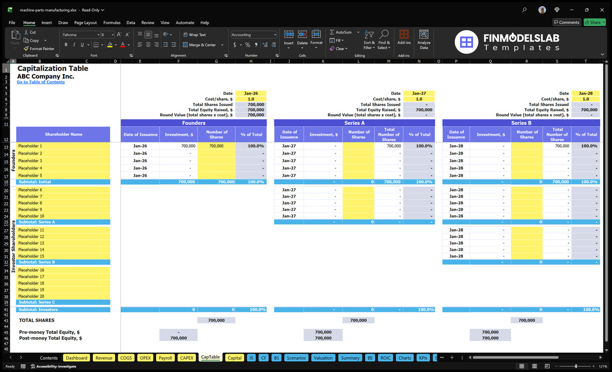This screenshot has width=612, height=372.
Task: Toggle Underline formatting
Action: tap(82, 45)
